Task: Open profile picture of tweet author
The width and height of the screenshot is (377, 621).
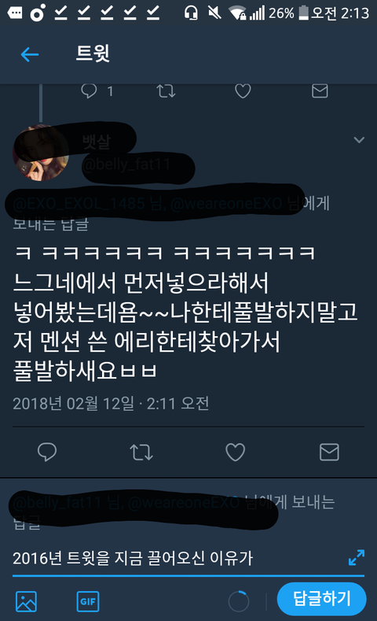Action: [40, 153]
